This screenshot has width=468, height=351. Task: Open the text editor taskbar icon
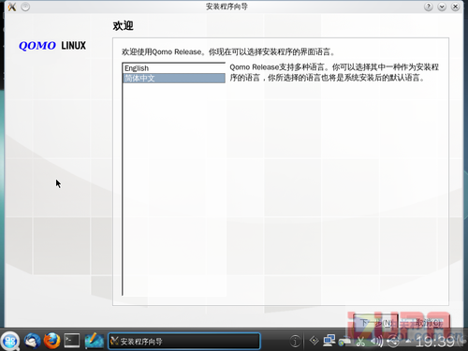(x=94, y=341)
